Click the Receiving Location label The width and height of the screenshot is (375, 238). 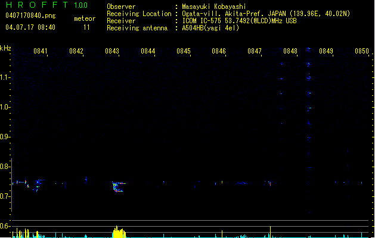(139, 14)
